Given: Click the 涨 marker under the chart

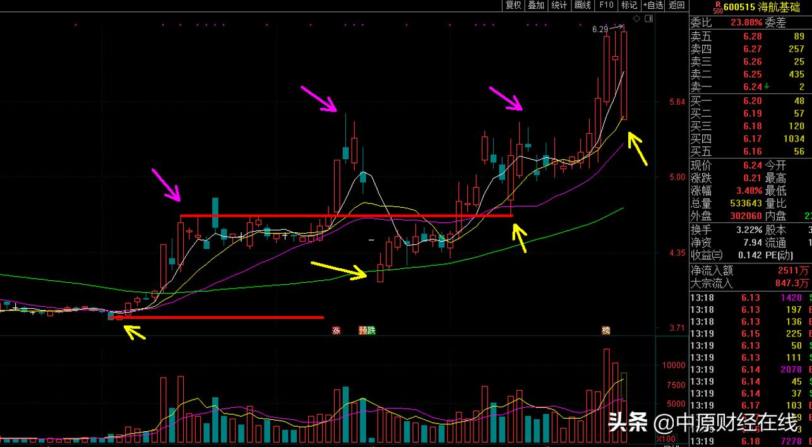Looking at the screenshot, I should pos(337,330).
